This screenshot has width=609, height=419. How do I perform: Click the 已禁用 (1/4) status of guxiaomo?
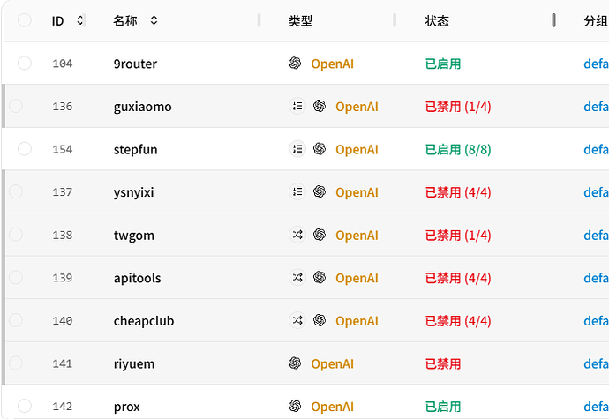point(458,107)
